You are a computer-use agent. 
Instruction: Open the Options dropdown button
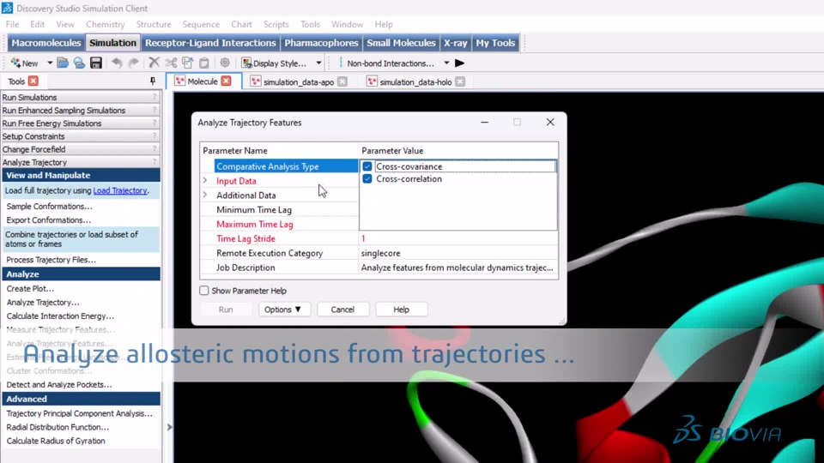[x=284, y=310]
